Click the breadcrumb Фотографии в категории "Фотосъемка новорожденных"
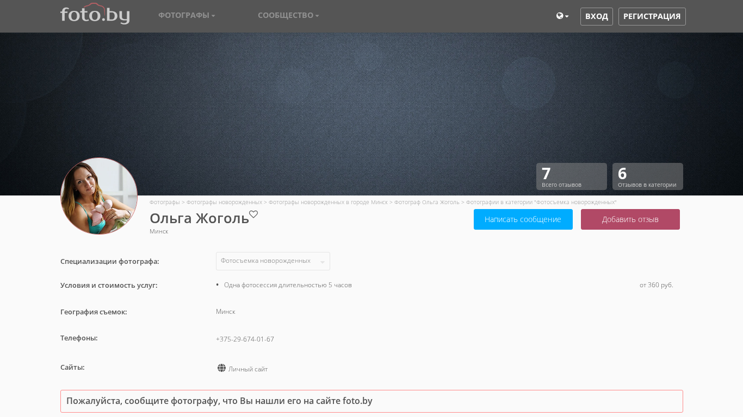The image size is (743, 417). [541, 202]
